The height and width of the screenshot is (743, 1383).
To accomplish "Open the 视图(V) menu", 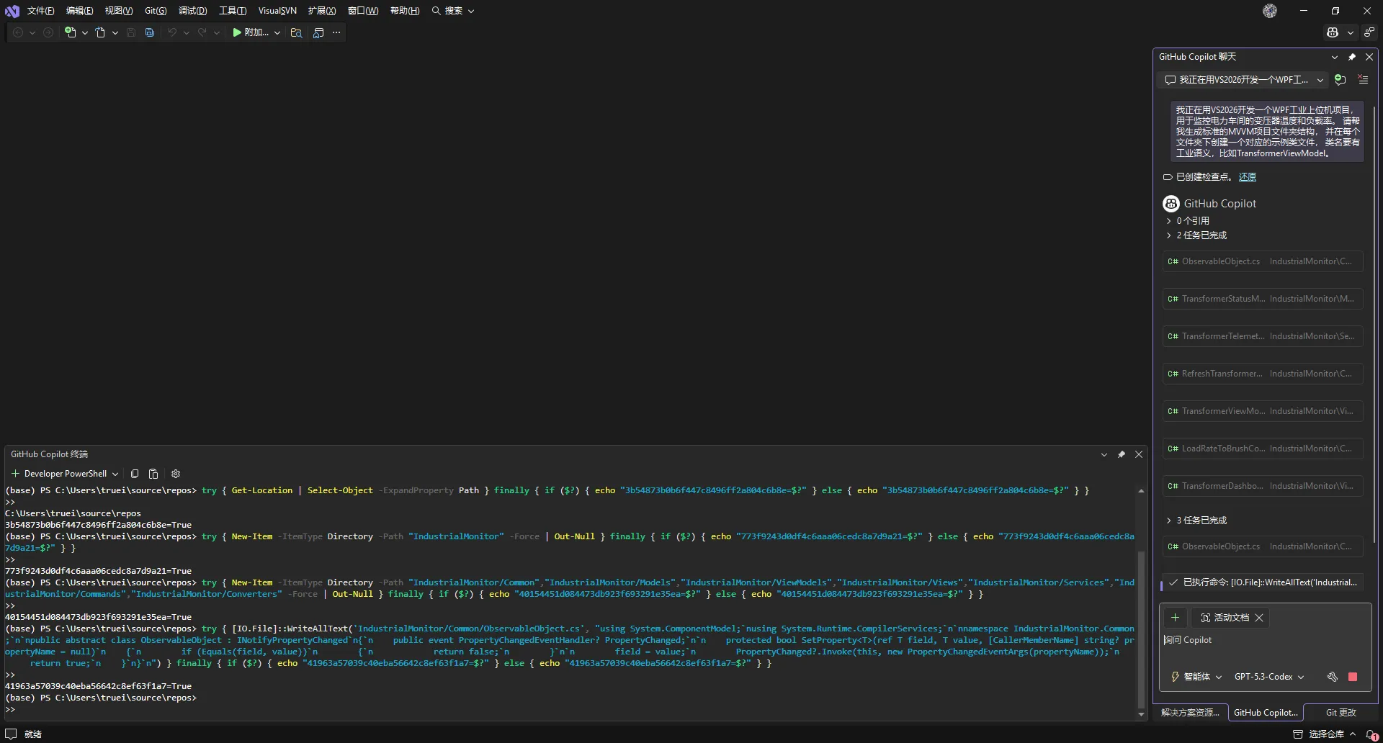I will 119,11.
